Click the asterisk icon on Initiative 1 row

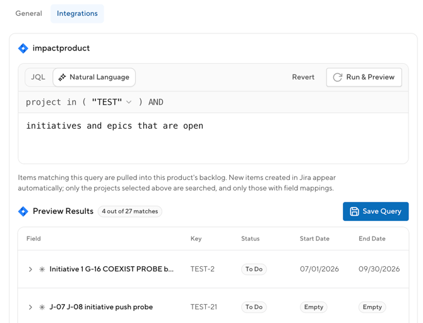(42, 269)
